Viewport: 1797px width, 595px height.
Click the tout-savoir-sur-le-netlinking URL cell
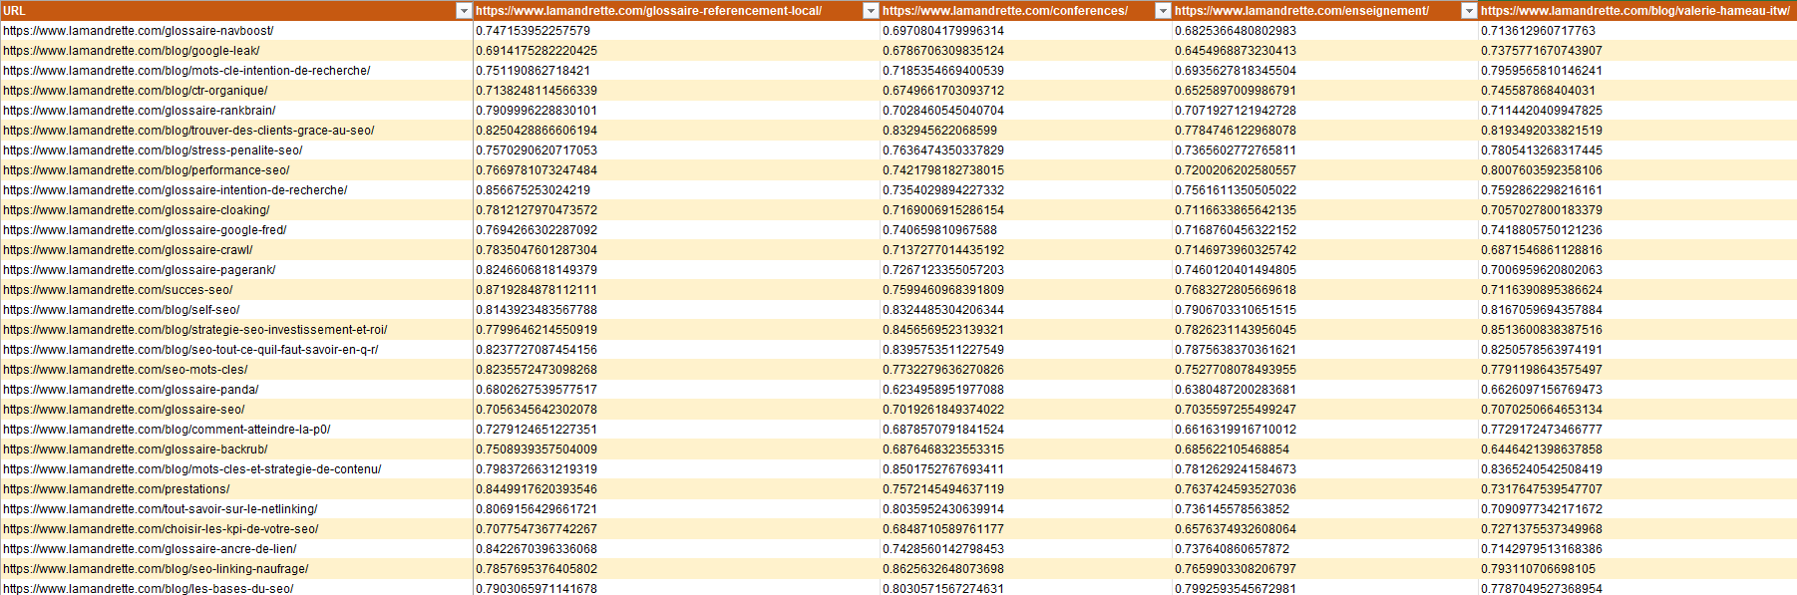tap(236, 509)
